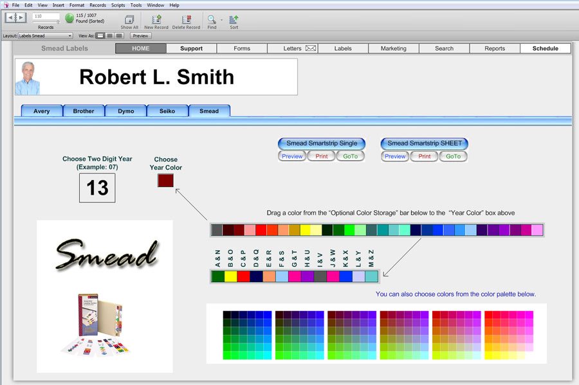Image resolution: width=579 pixels, height=385 pixels.
Task: Switch to the Seiko labels tab
Action: (x=167, y=111)
